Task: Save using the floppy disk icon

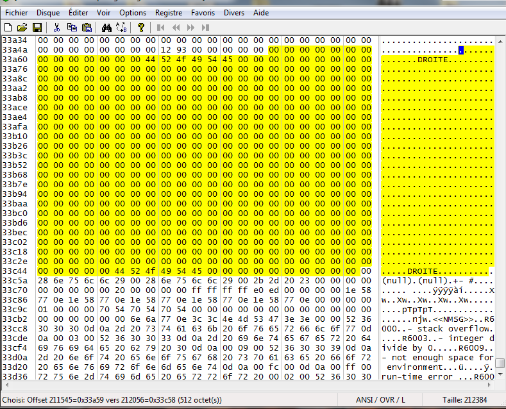Action: tap(37, 28)
